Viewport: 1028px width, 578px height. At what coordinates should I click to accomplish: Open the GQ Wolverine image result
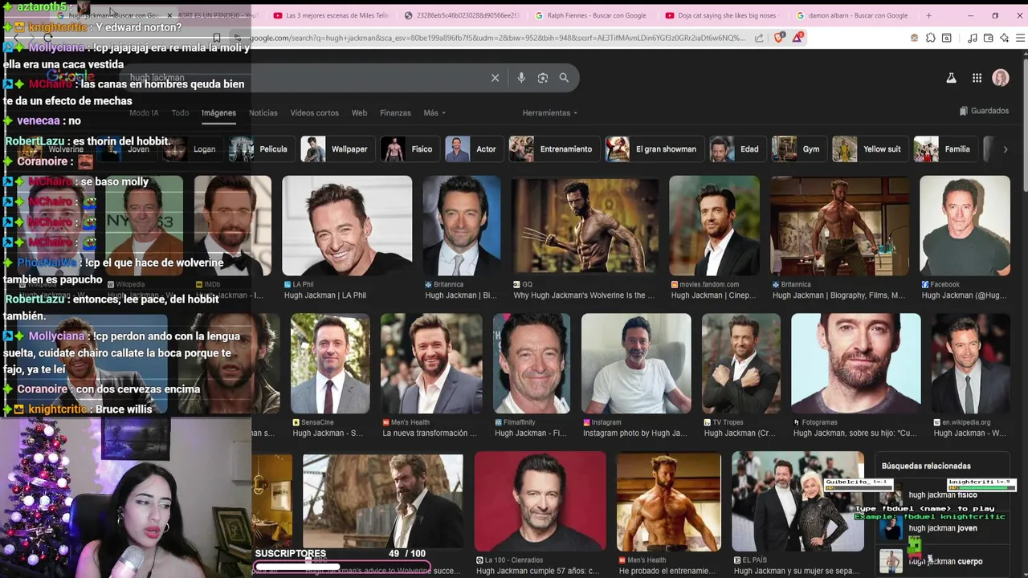pos(585,226)
